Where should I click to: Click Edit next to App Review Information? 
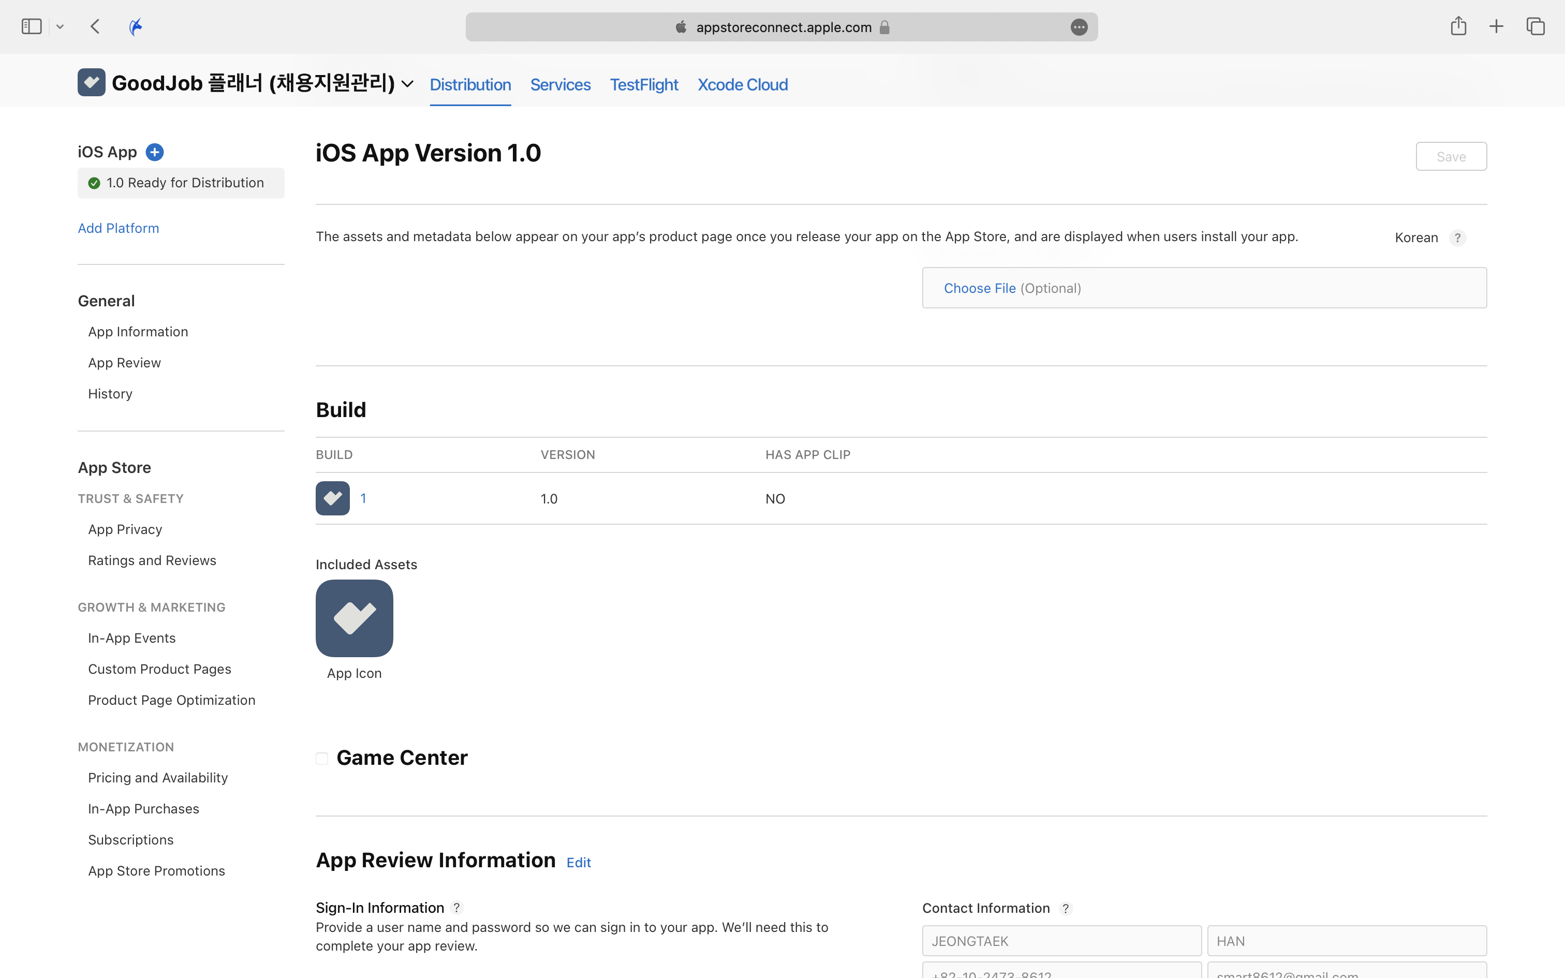pos(578,862)
